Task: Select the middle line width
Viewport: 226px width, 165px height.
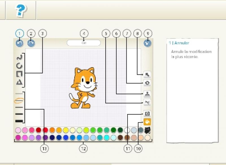Action: coord(19,107)
